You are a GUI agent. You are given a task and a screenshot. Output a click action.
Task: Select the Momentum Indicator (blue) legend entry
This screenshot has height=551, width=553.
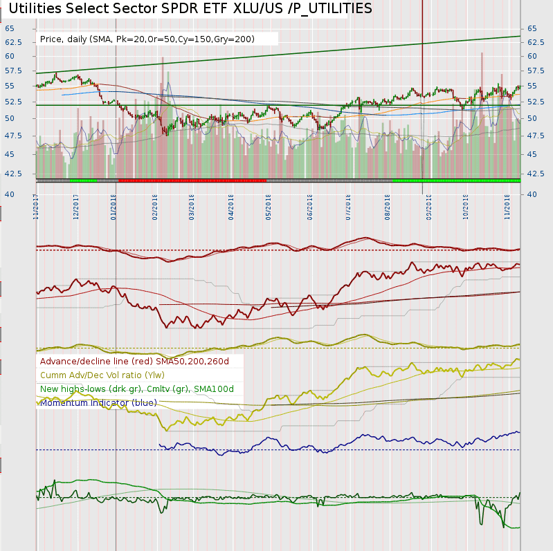tap(98, 402)
